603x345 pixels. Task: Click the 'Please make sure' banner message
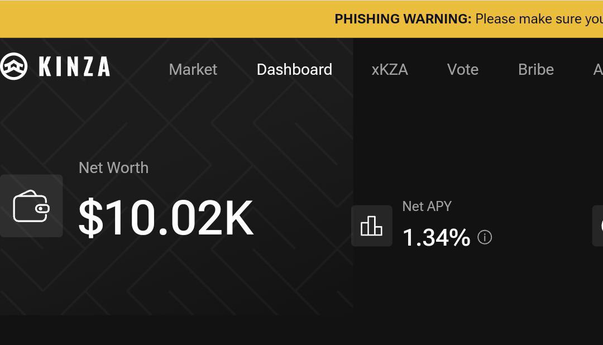click(x=538, y=19)
